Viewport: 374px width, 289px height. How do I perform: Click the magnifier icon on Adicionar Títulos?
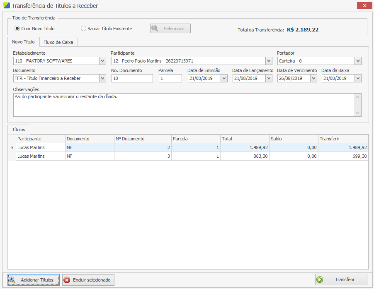(12, 280)
